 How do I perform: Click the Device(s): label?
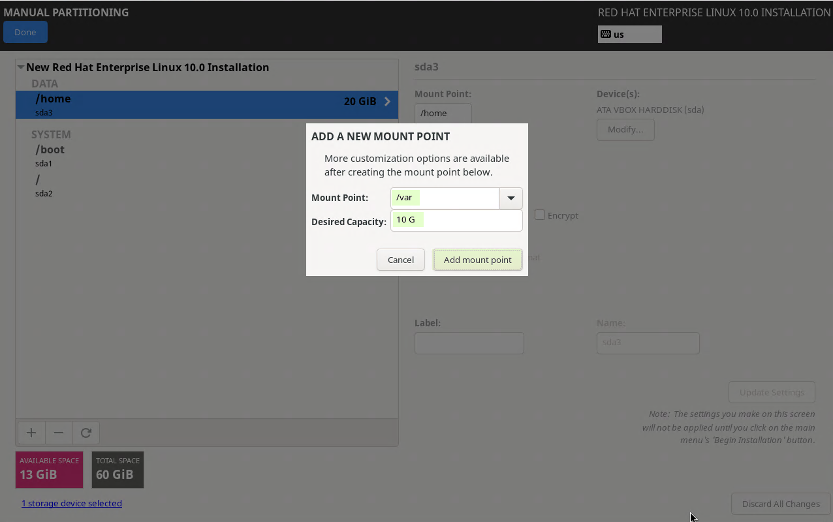618,94
